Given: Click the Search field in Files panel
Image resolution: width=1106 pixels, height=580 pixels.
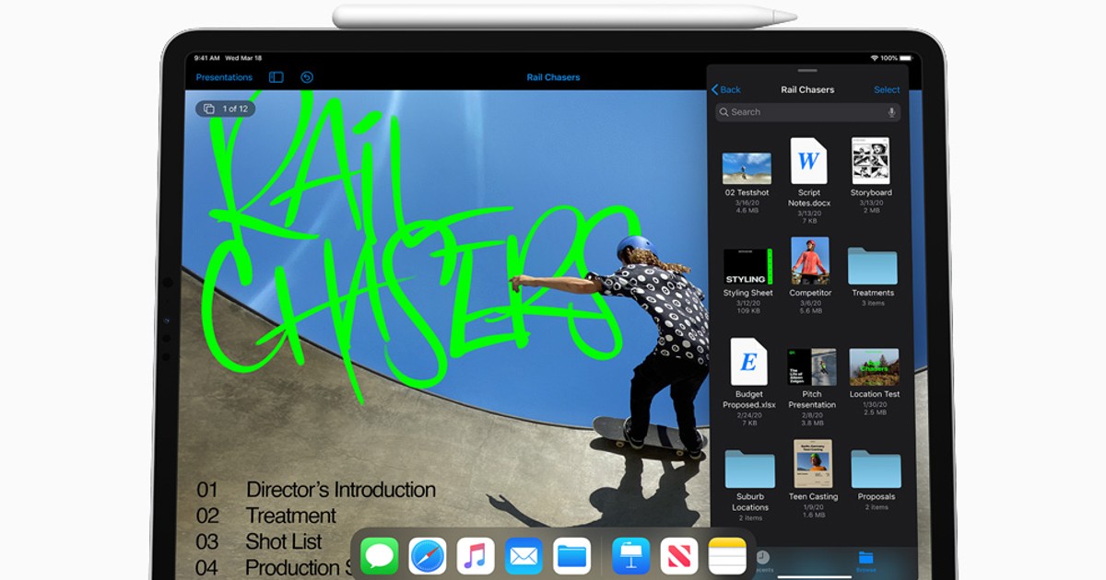Looking at the screenshot, I should (807, 112).
